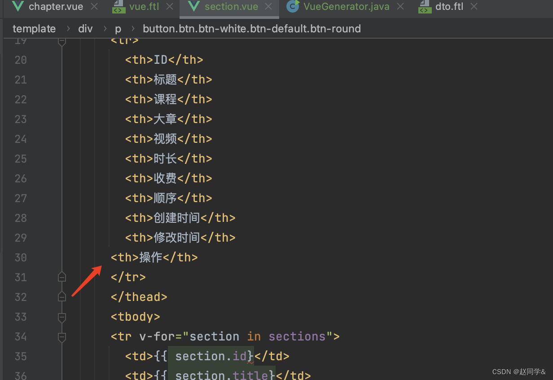Click the 标题 header cell text
This screenshot has width=553, height=380.
[x=166, y=80]
